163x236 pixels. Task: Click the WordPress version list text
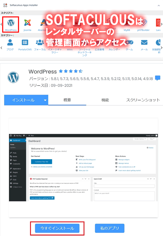pyautogui.click(x=91, y=79)
